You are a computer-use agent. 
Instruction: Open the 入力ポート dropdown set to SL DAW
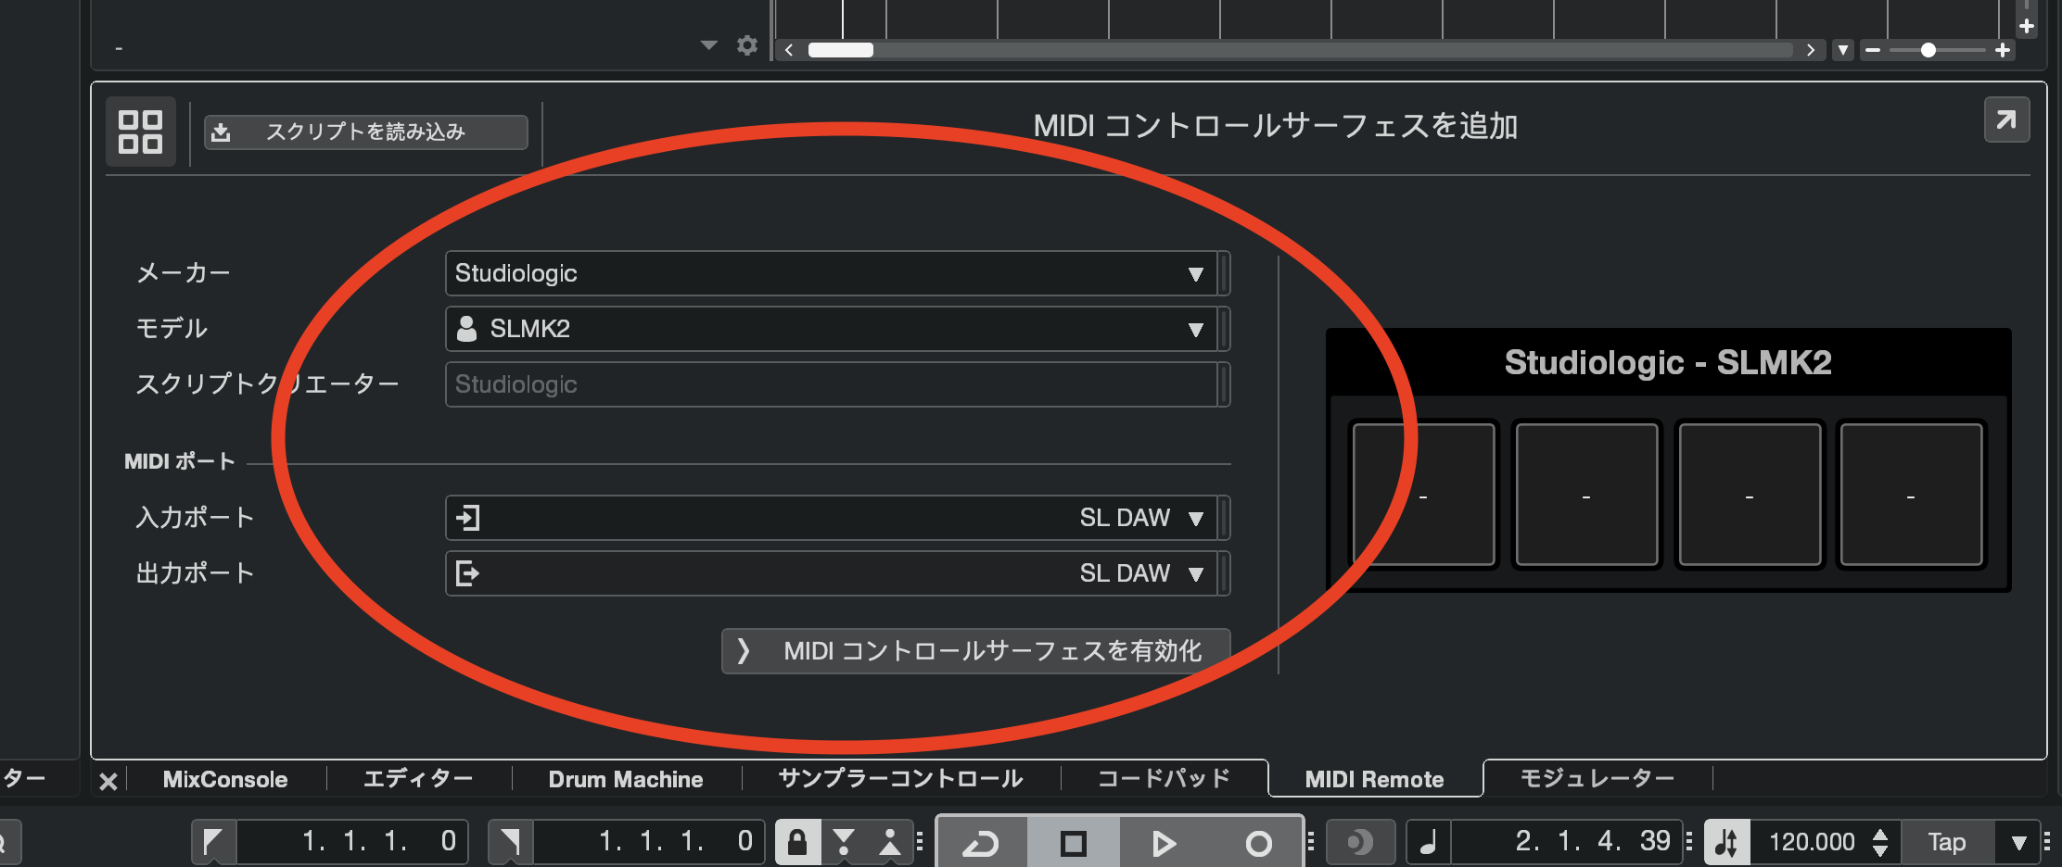click(831, 518)
